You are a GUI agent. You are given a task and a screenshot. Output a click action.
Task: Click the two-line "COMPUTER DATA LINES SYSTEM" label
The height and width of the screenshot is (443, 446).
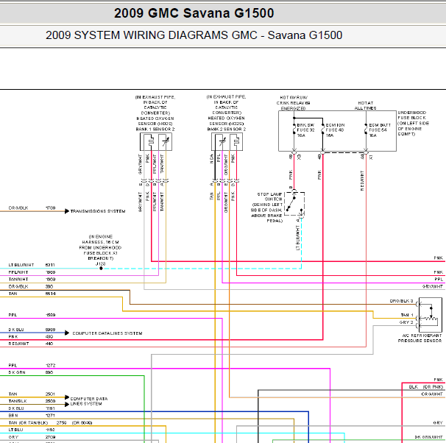point(89,401)
